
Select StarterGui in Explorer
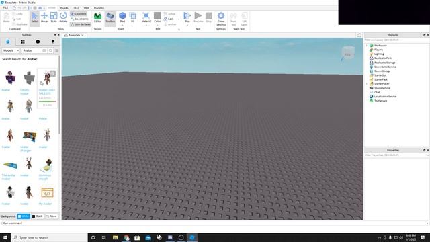[380, 75]
